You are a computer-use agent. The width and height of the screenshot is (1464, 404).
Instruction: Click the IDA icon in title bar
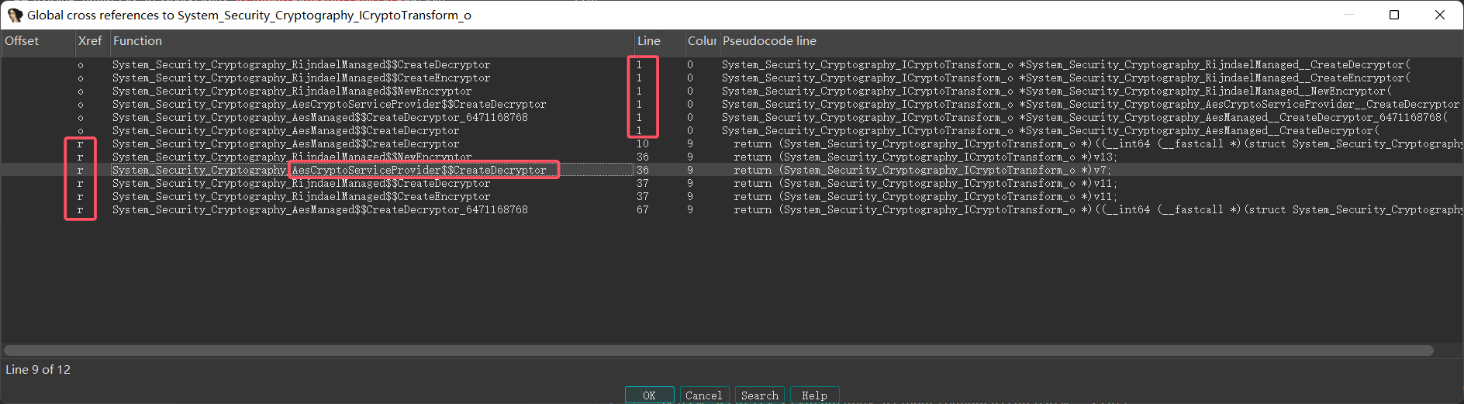click(14, 15)
